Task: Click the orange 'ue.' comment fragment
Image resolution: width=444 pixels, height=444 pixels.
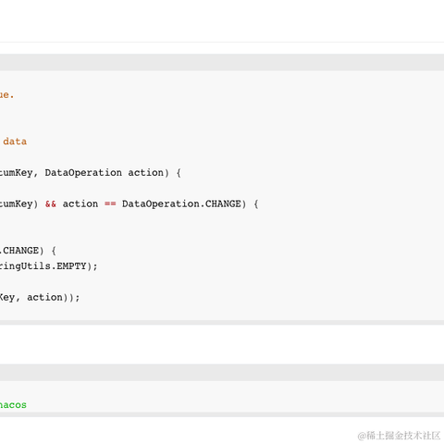Action: click(6, 95)
